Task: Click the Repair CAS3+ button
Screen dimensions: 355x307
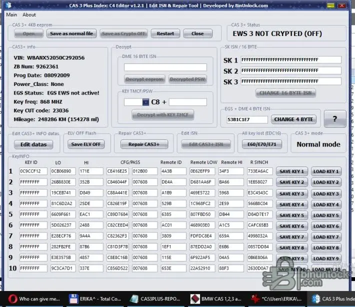Action: coord(144,144)
